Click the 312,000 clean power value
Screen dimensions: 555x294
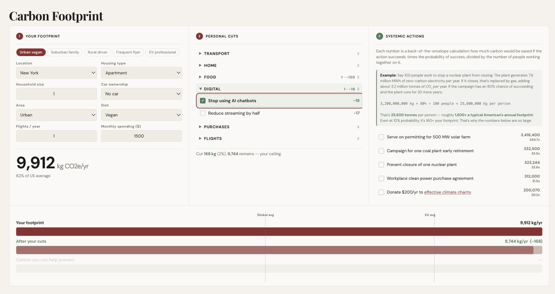[532, 176]
